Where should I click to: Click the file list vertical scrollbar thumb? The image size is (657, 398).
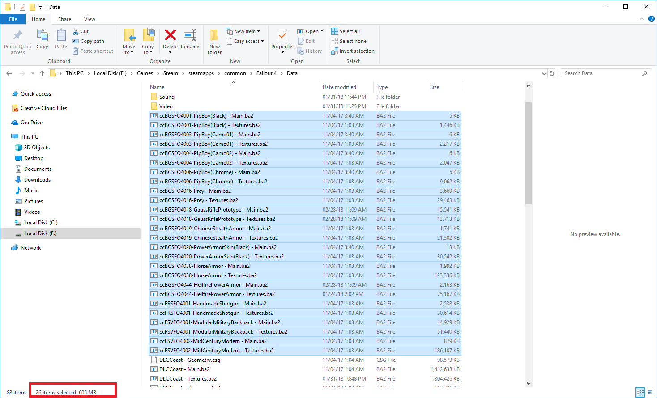pyautogui.click(x=529, y=153)
